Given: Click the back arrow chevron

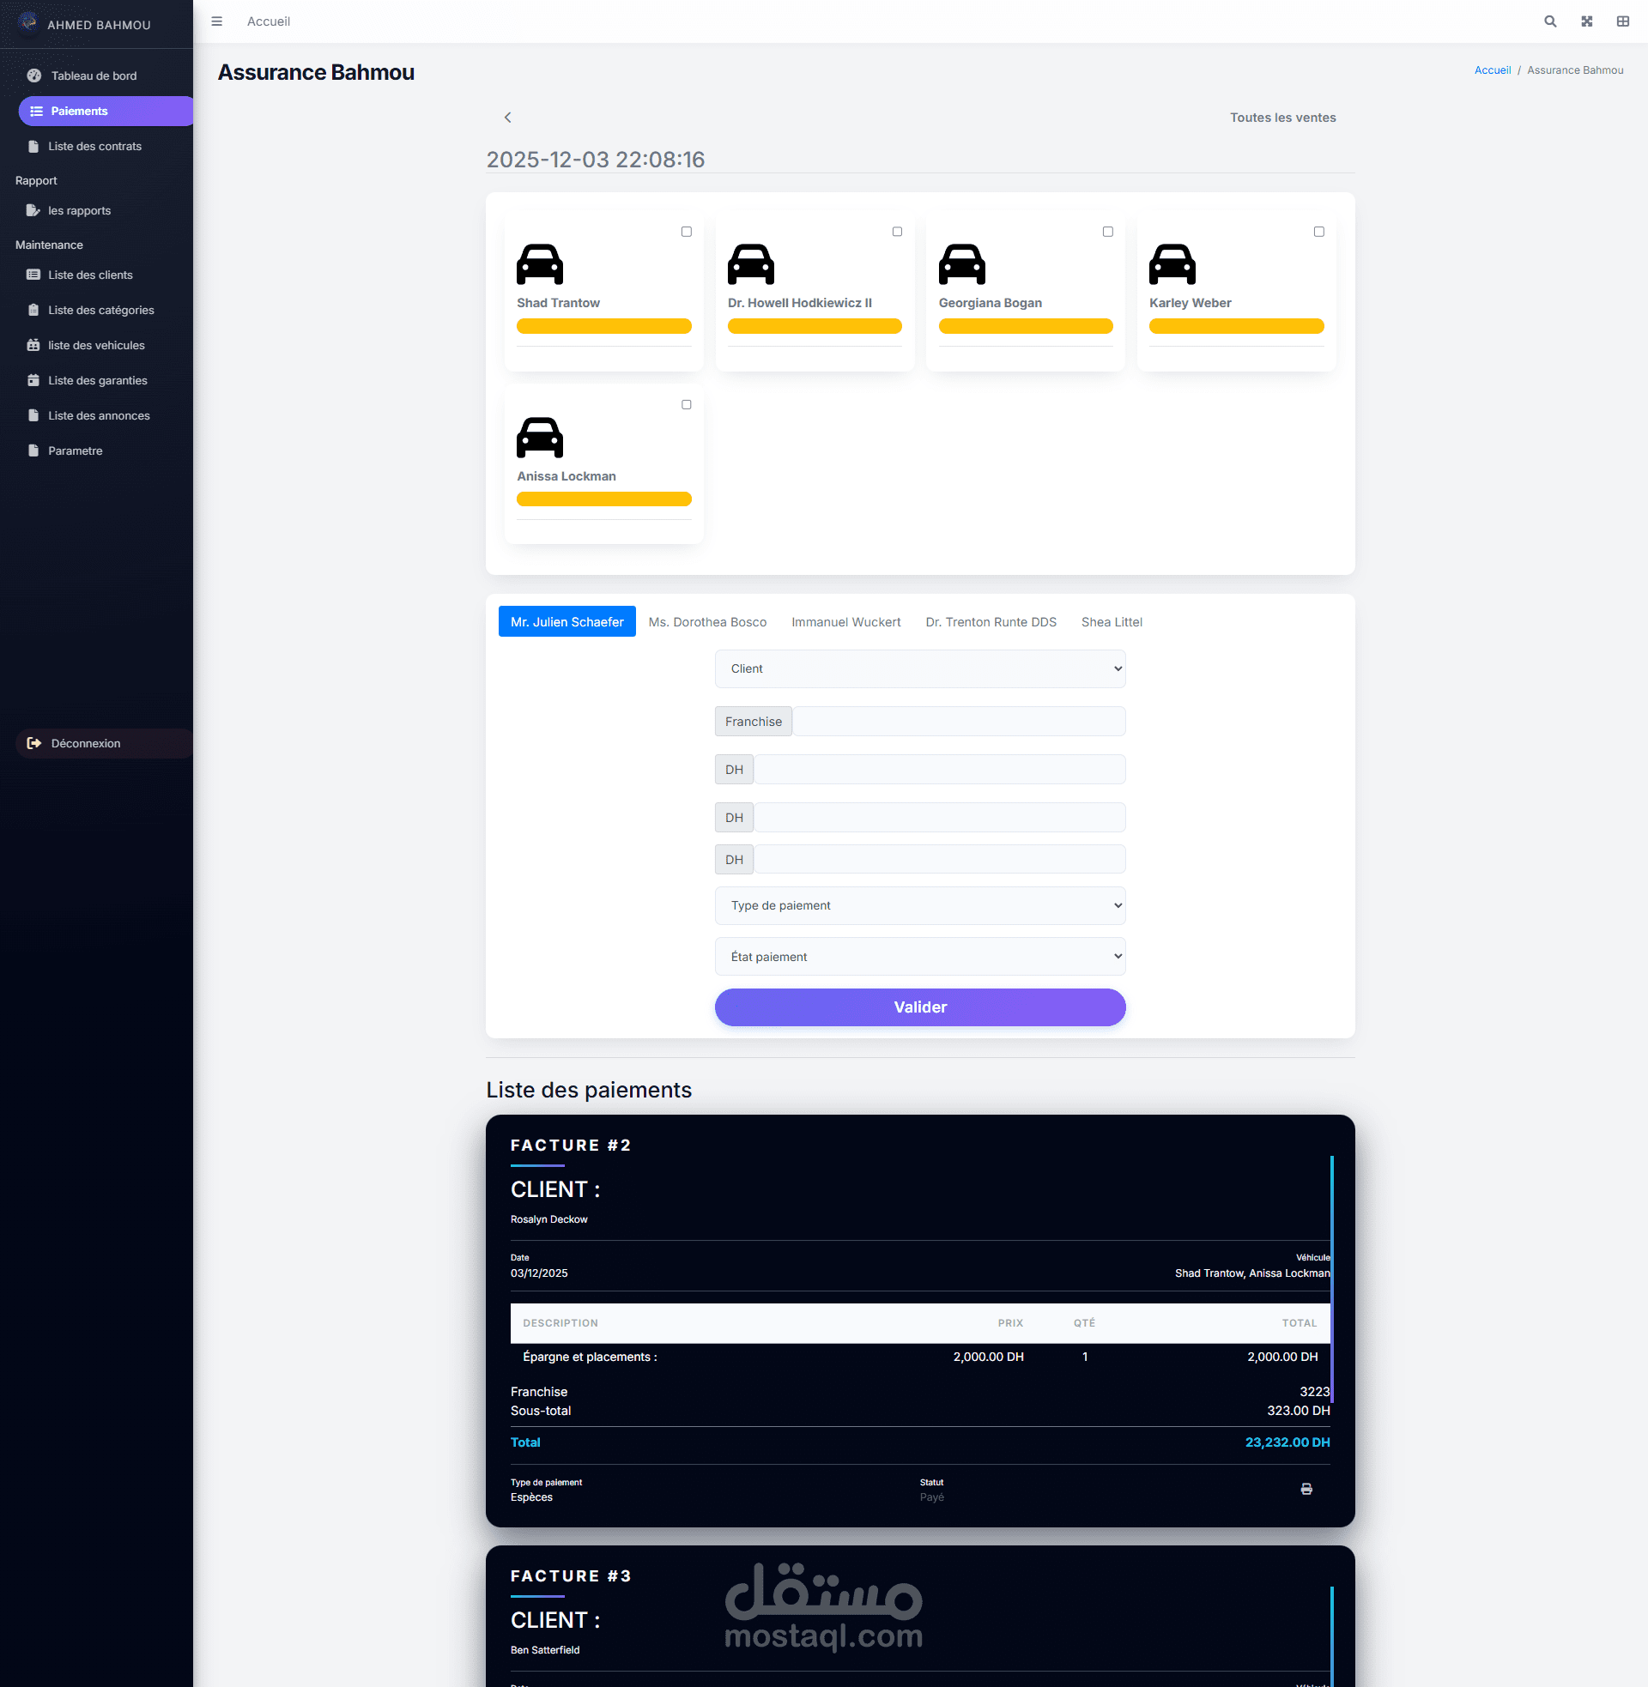Looking at the screenshot, I should tap(507, 118).
